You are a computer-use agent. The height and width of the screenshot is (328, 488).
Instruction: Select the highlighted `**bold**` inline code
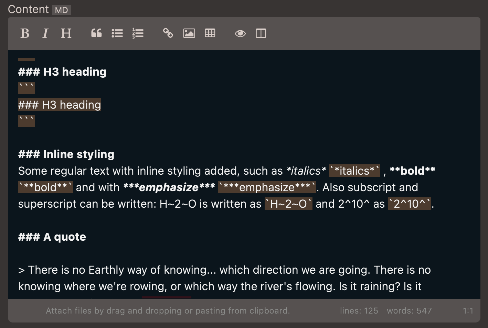pos(45,187)
